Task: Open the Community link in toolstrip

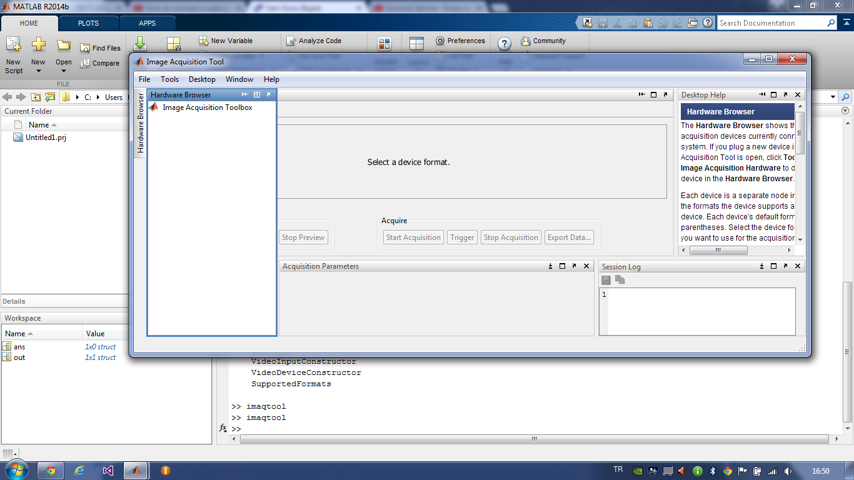Action: point(543,41)
